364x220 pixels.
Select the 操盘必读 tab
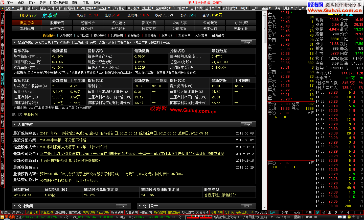(x=27, y=23)
